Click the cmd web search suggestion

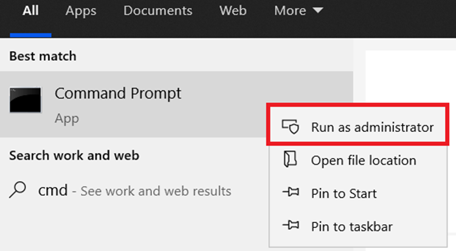click(x=52, y=191)
